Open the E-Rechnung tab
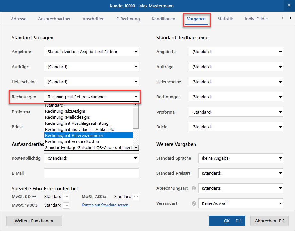The width and height of the screenshot is (295, 231). pyautogui.click(x=128, y=19)
